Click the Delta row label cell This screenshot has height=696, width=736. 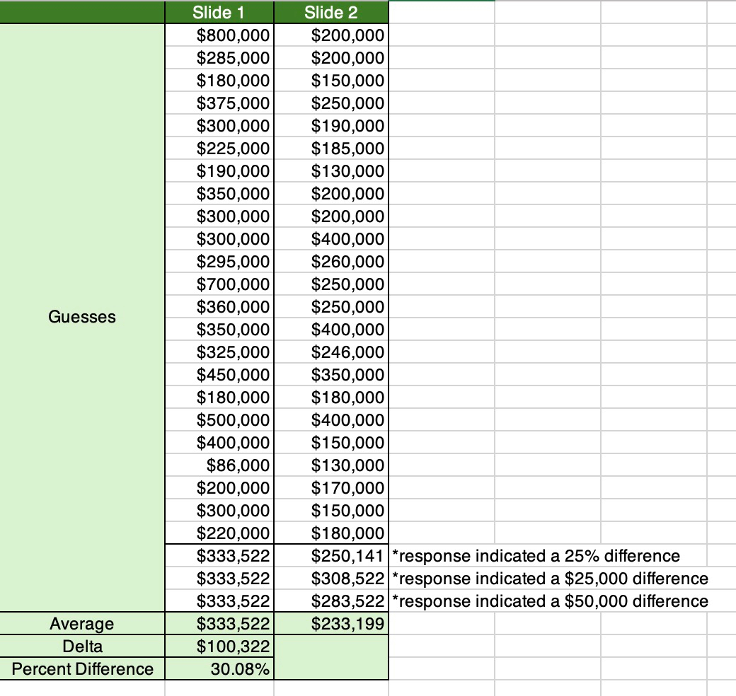pos(82,646)
